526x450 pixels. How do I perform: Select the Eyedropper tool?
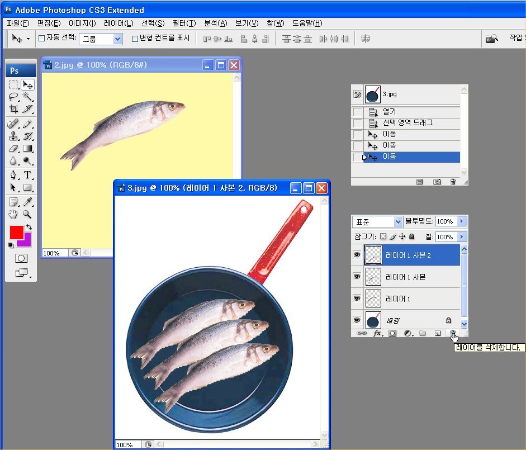pyautogui.click(x=27, y=202)
